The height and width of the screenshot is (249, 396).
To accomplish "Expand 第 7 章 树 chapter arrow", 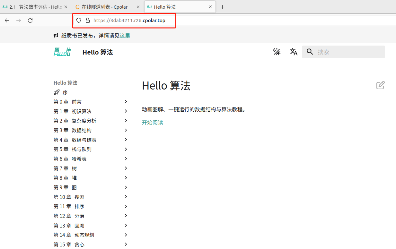I will coord(126,168).
